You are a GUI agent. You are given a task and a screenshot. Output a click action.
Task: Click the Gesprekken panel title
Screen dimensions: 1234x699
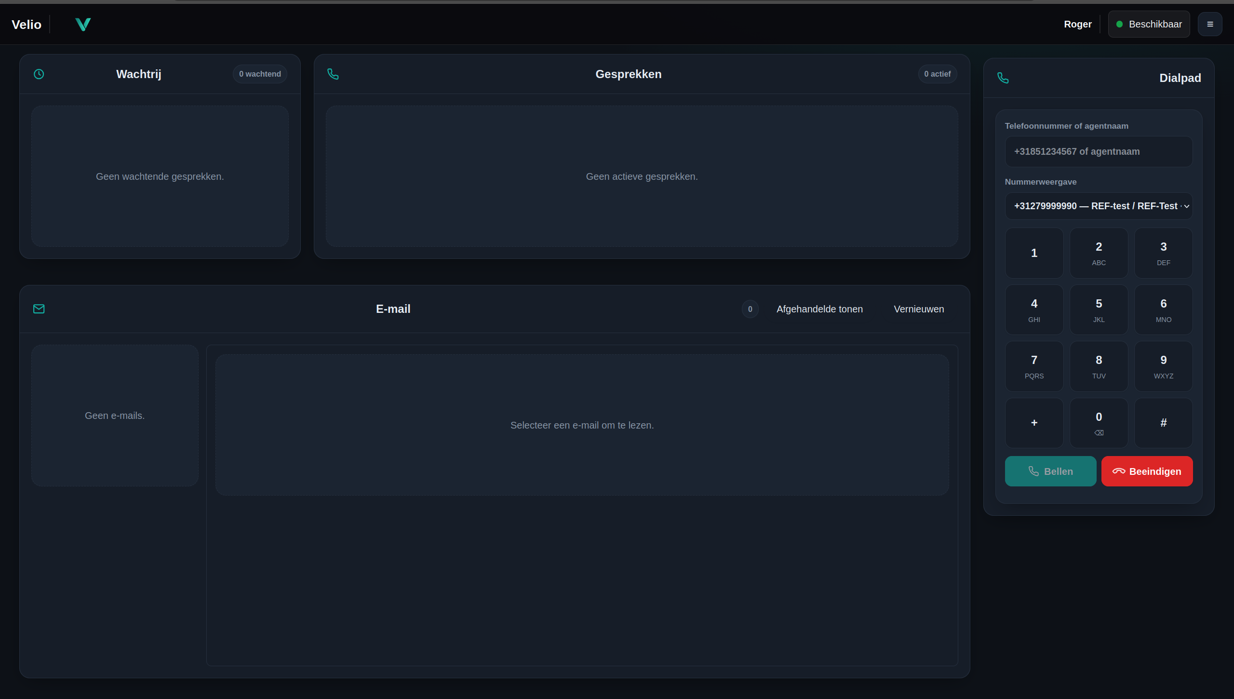tap(629, 74)
